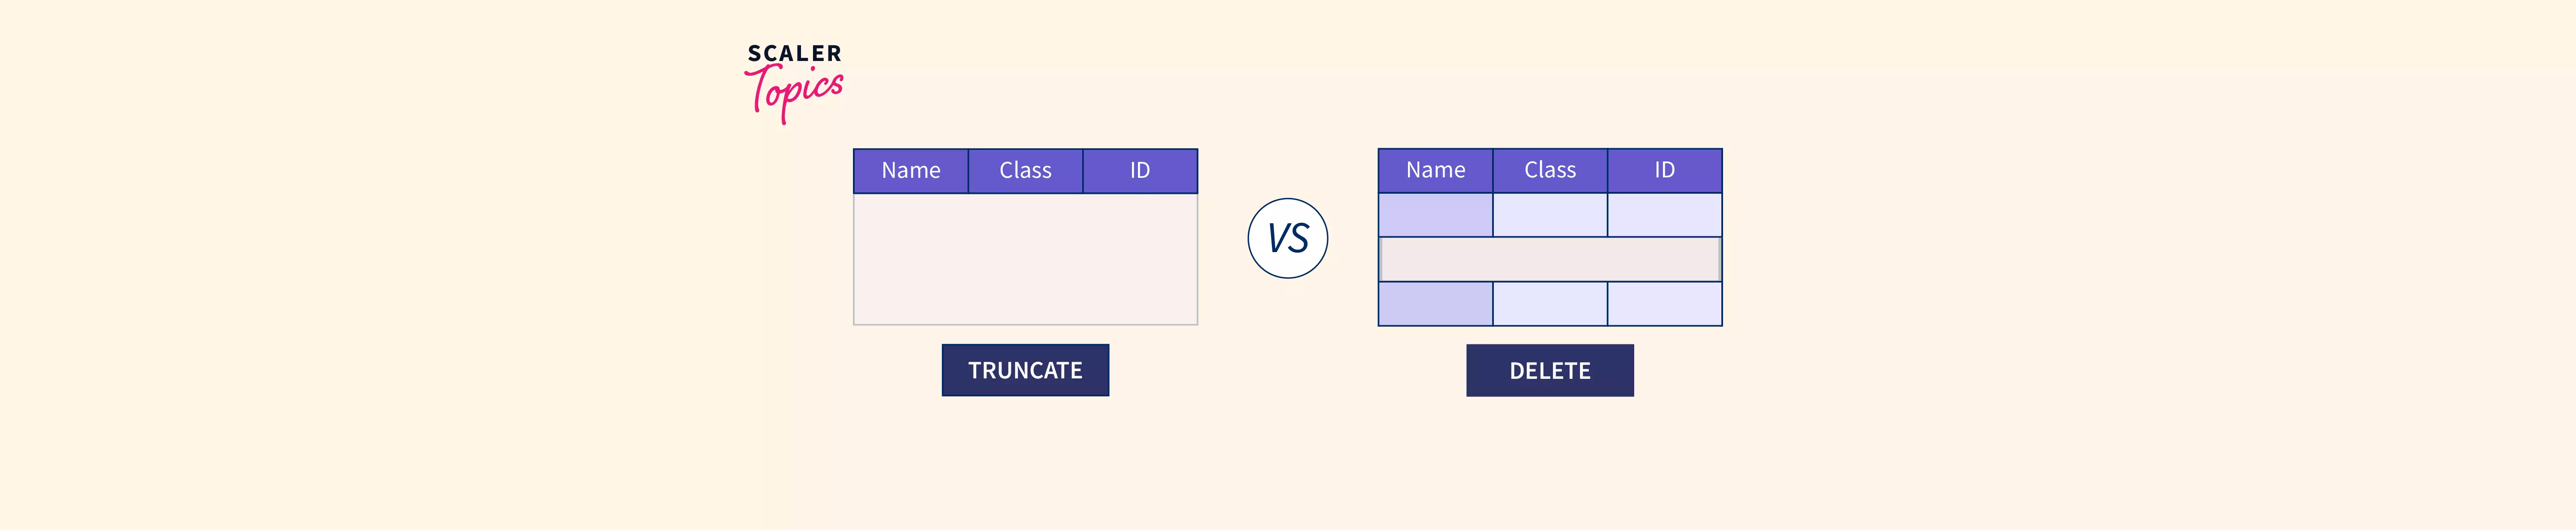2576x530 pixels.
Task: Click last-row Class cell in DELETE table
Action: point(1550,304)
